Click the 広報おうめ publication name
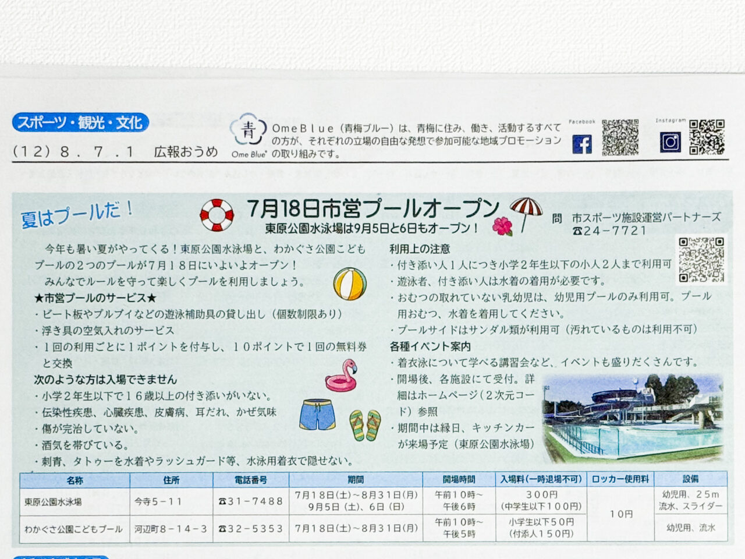Screen dimensions: 745x559 186,152
